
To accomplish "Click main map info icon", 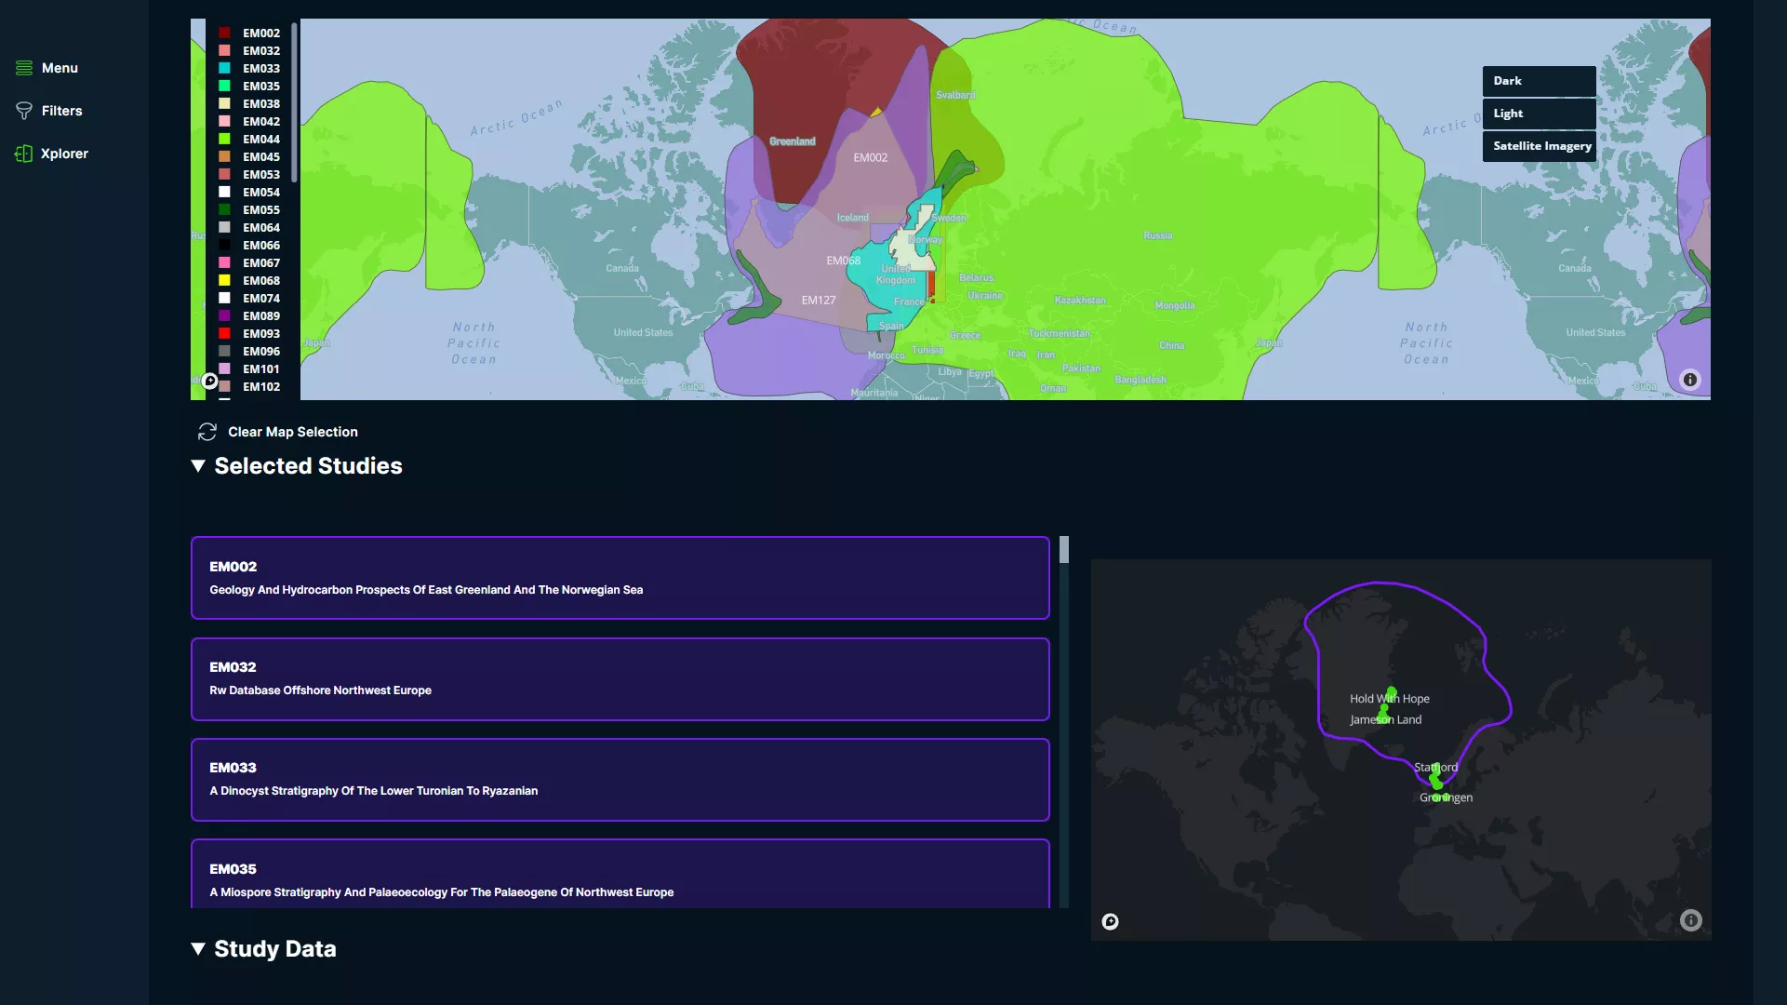I will point(1690,380).
